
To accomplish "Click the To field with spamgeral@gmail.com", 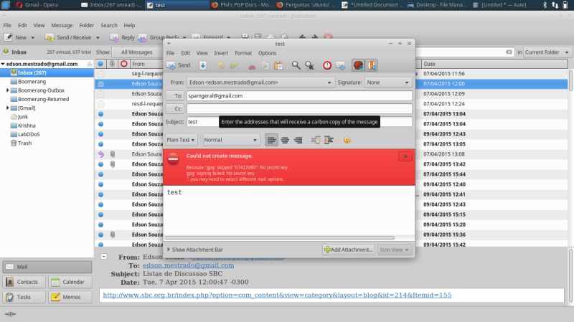I will point(299,96).
